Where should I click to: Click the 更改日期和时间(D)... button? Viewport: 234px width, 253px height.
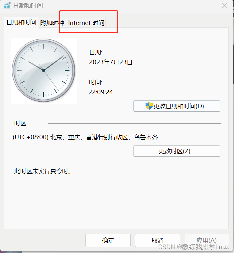177,106
